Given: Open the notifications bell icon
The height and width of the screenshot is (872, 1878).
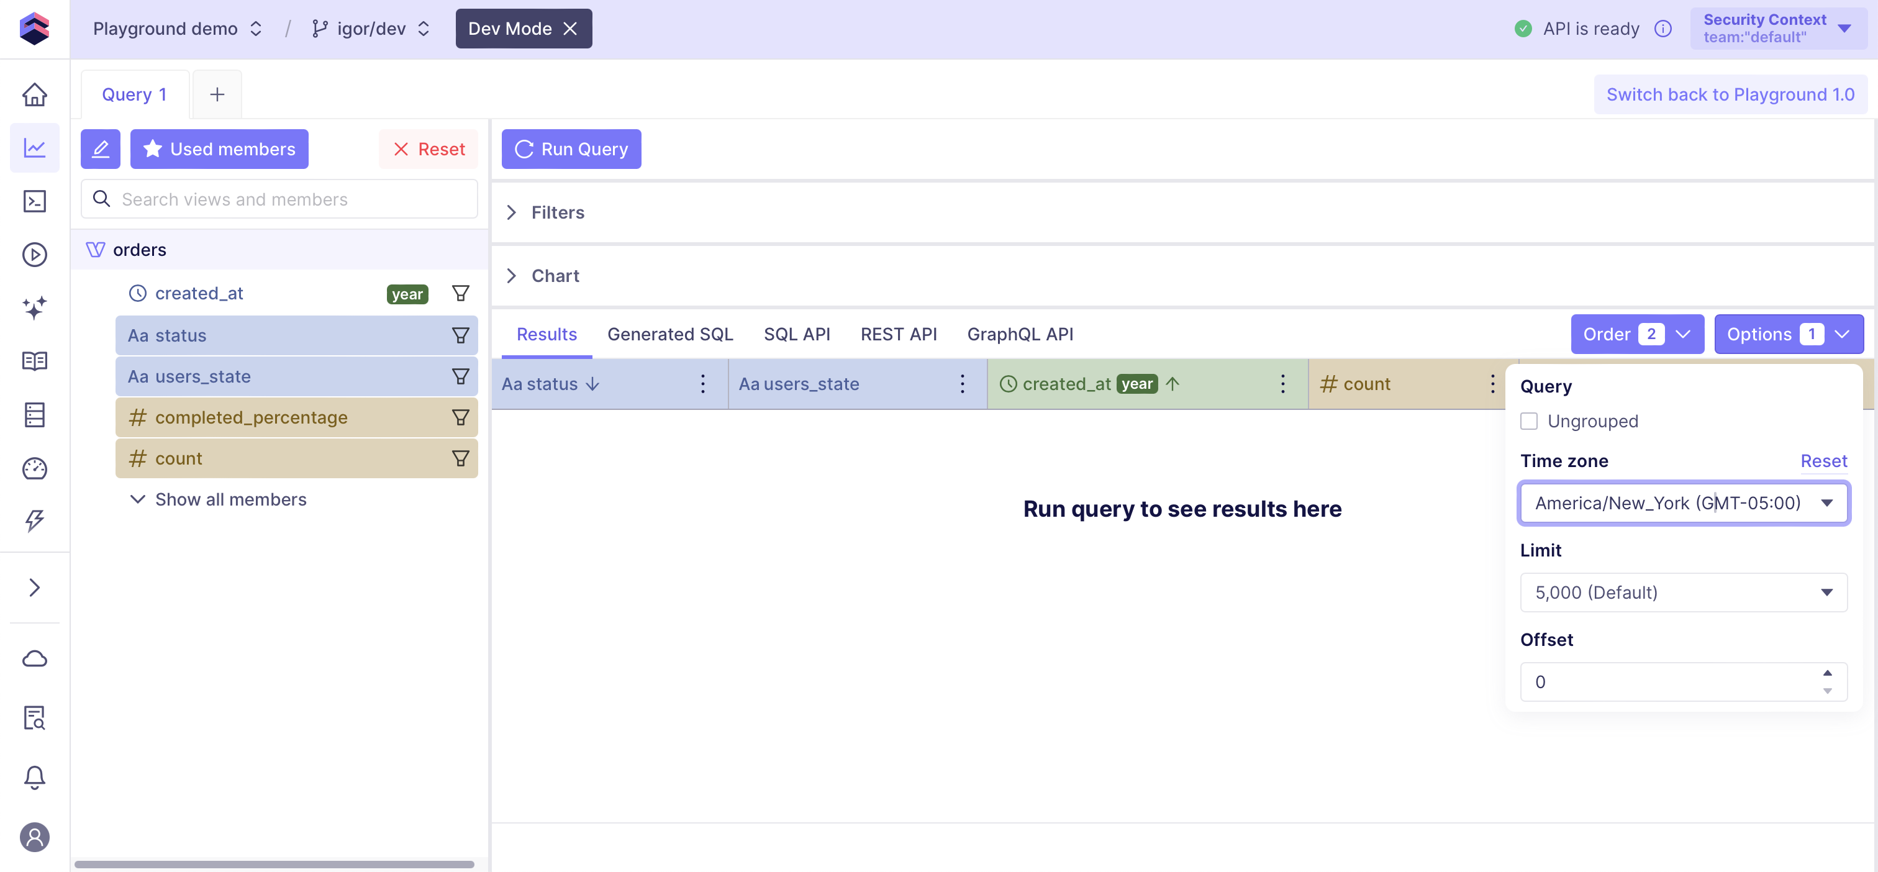Looking at the screenshot, I should pyautogui.click(x=34, y=777).
